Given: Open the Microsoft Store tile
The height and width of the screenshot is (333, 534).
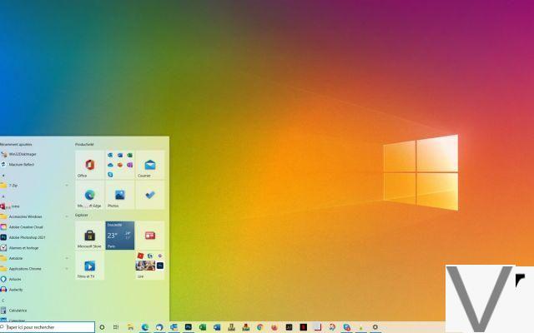Looking at the screenshot, I should pos(89,236).
